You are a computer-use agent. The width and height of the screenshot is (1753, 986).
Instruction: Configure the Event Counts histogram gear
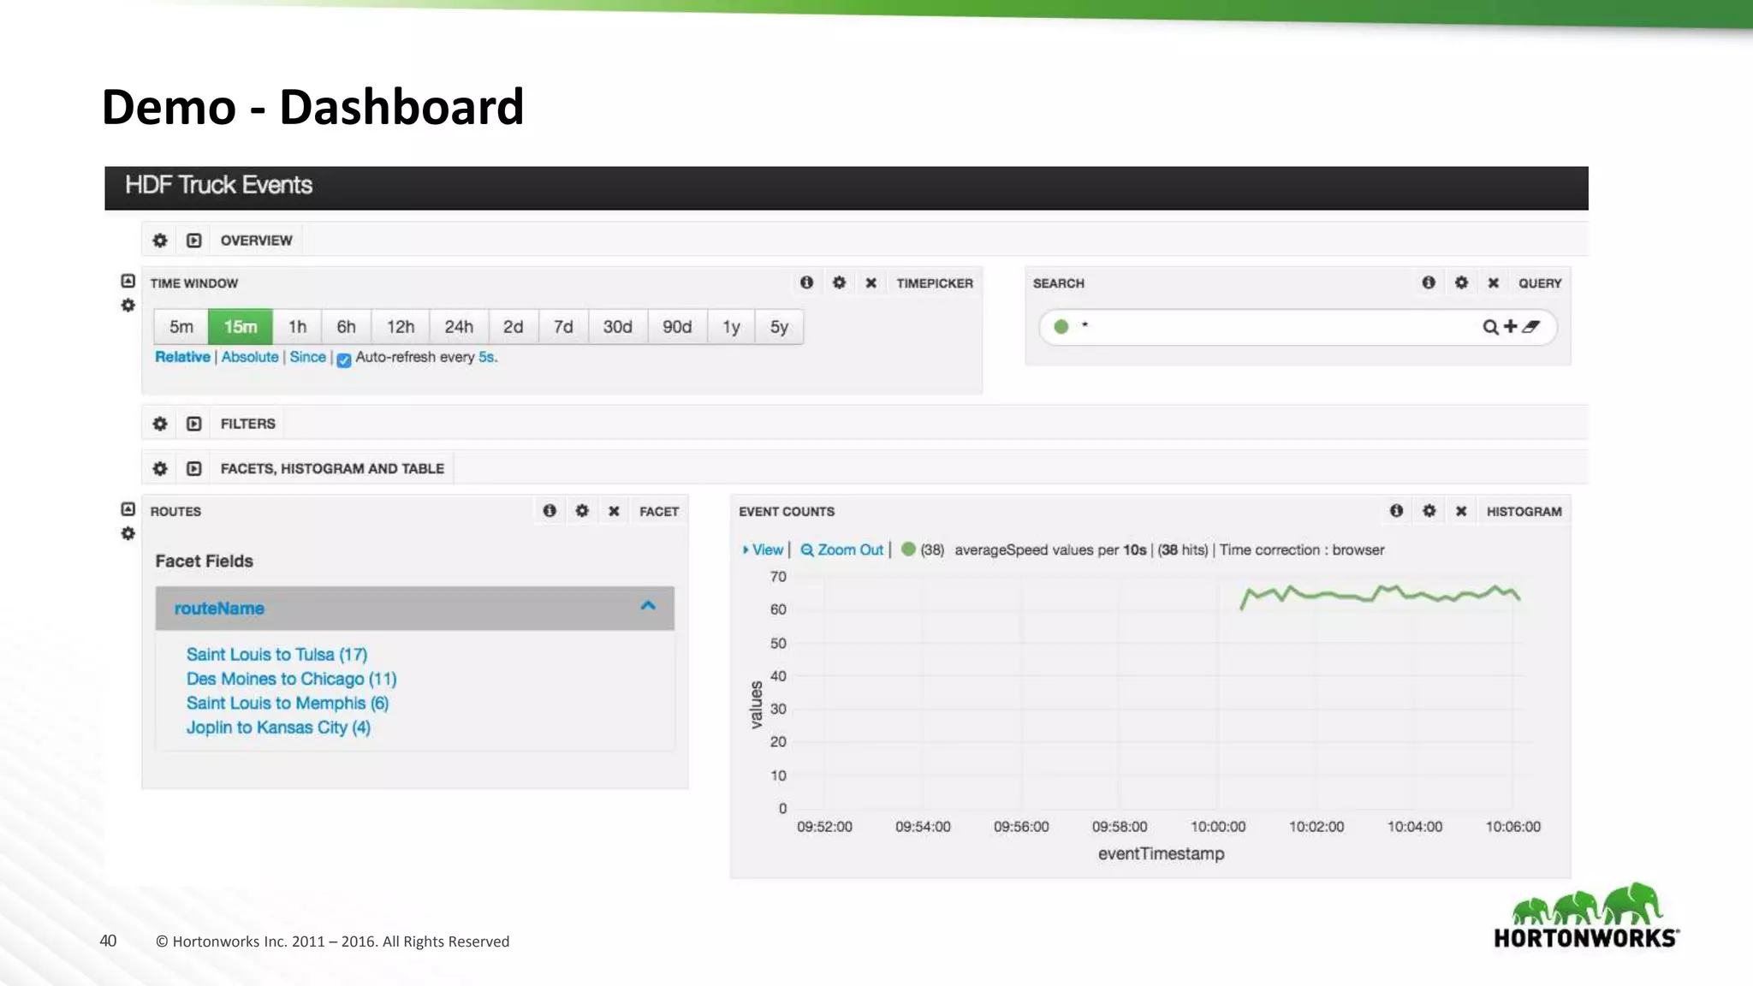pyautogui.click(x=1429, y=510)
